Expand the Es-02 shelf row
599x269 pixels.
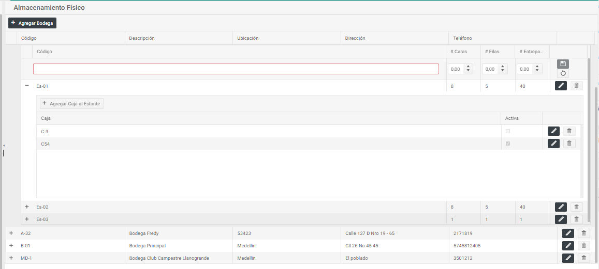pyautogui.click(x=27, y=207)
